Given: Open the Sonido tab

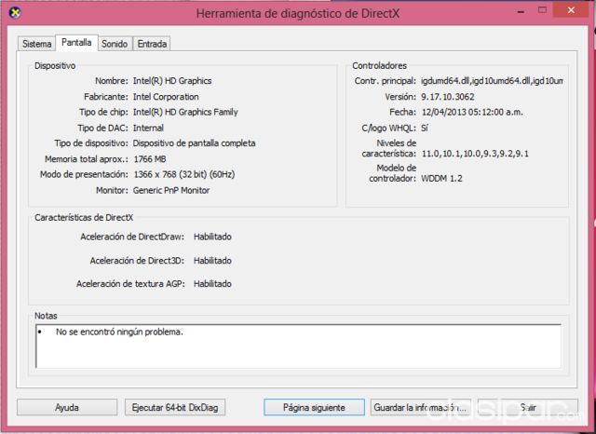Looking at the screenshot, I should pos(115,44).
